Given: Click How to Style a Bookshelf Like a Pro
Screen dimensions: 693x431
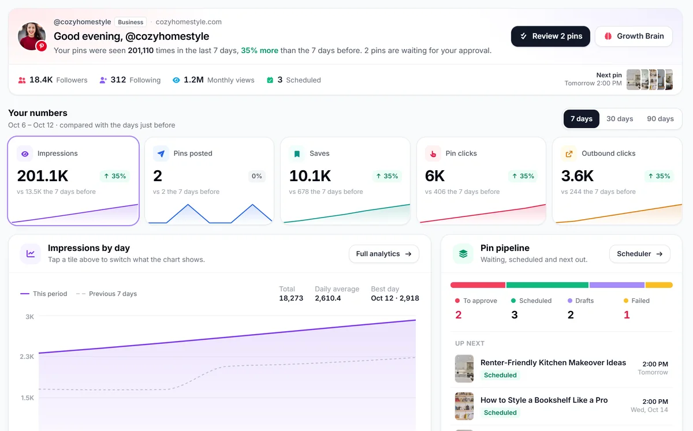Looking at the screenshot, I should [544, 400].
